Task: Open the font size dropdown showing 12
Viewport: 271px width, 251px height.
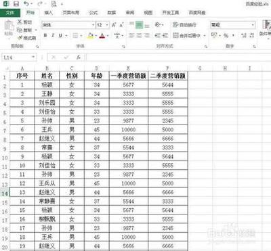Action: (107, 25)
